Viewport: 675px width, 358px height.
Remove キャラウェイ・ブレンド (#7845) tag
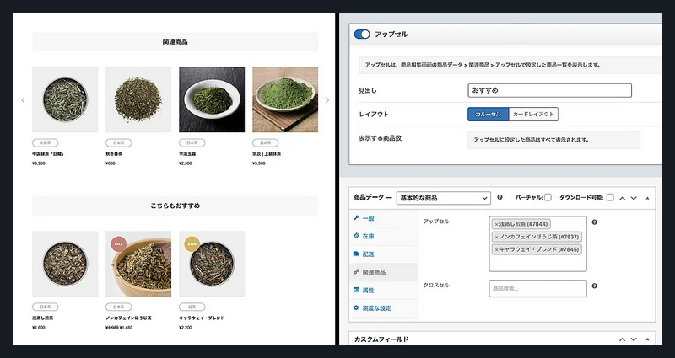496,249
